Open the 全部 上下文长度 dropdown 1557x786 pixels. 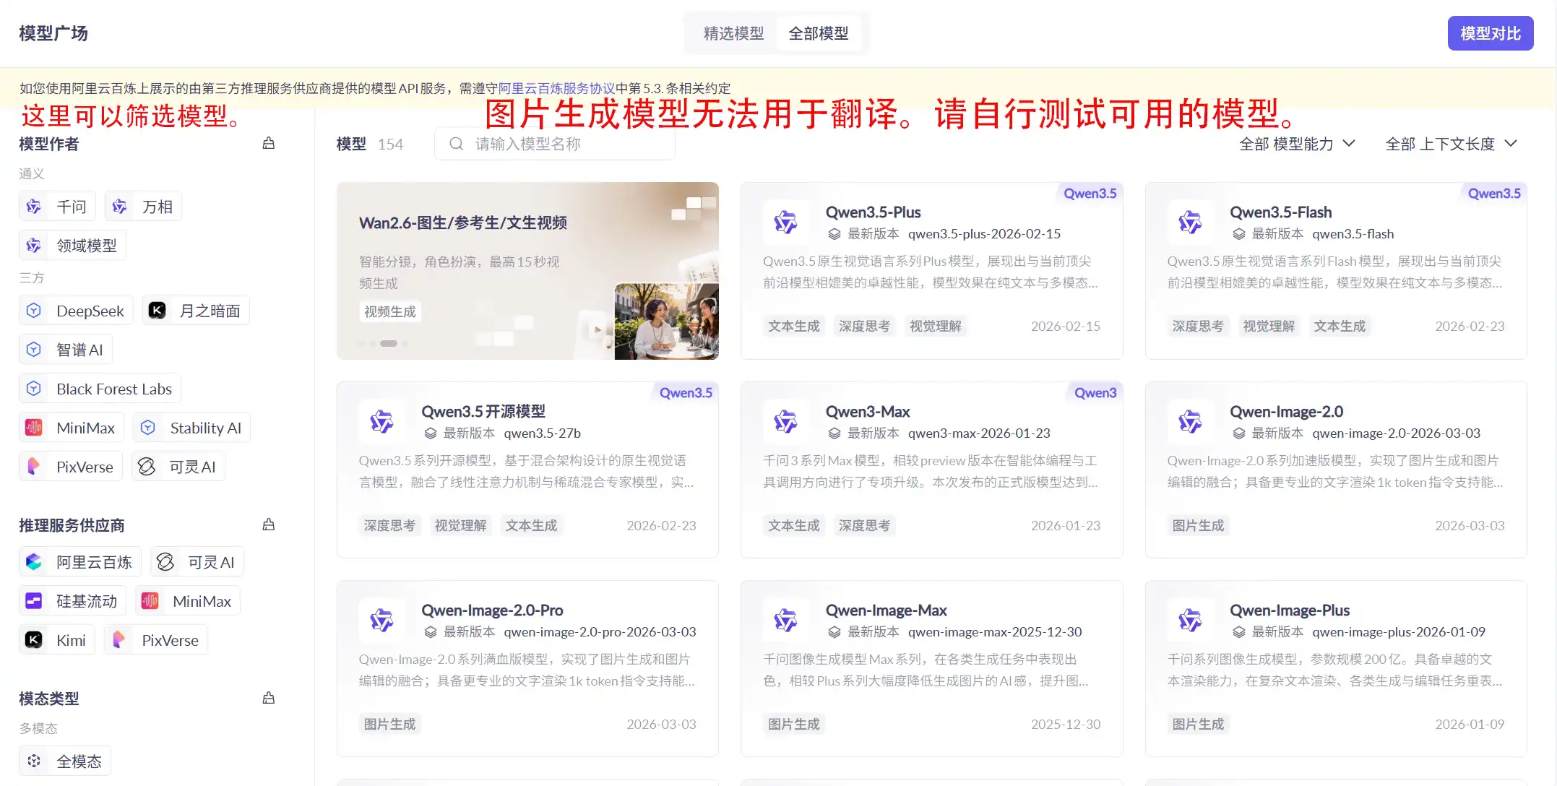1451,144
